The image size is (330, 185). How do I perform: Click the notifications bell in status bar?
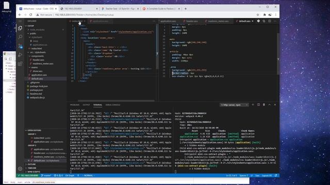coord(276,175)
